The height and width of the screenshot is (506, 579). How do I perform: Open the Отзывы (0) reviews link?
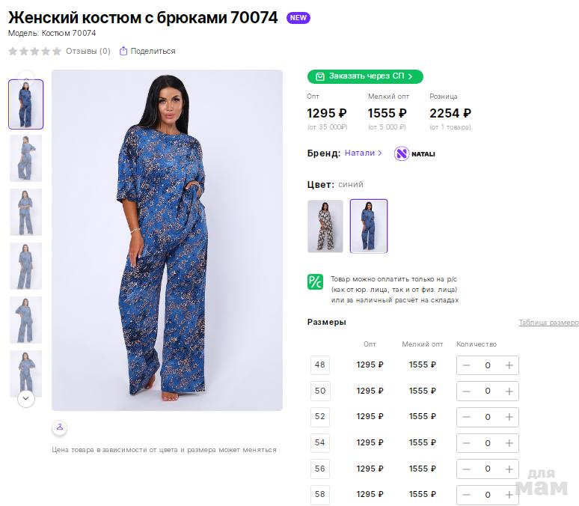[x=88, y=51]
